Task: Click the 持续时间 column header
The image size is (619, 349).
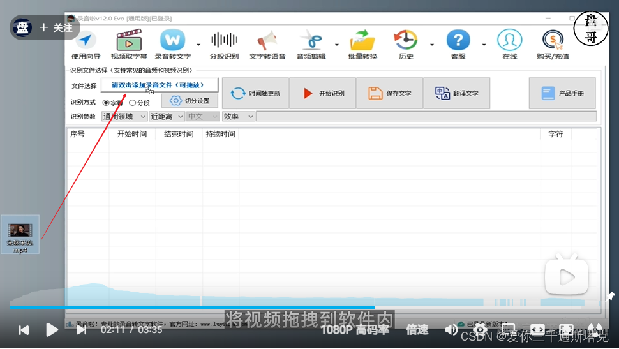Action: (220, 134)
